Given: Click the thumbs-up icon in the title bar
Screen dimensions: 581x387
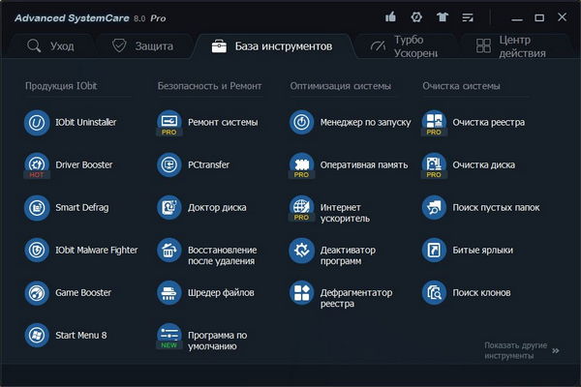Looking at the screenshot, I should pyautogui.click(x=390, y=17).
